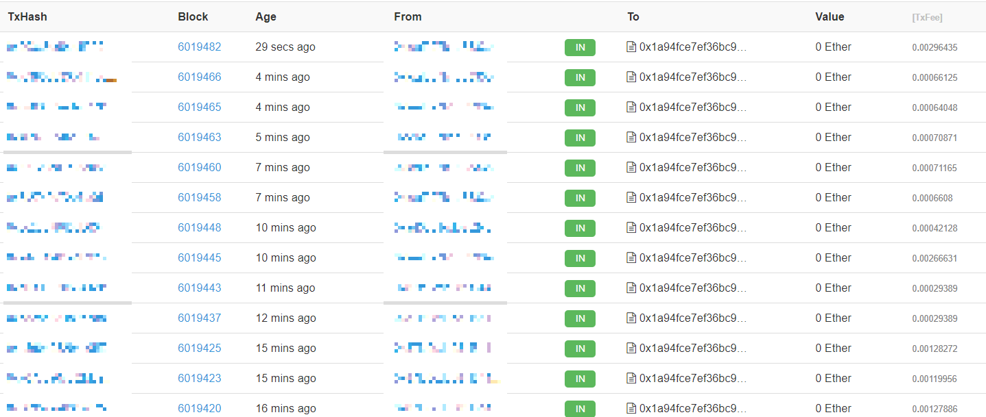Click contract icon in the 6019448 row
The width and height of the screenshot is (986, 417).
[631, 228]
